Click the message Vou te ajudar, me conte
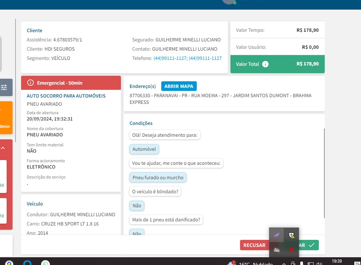This screenshot has height=265, width=361. point(176,163)
